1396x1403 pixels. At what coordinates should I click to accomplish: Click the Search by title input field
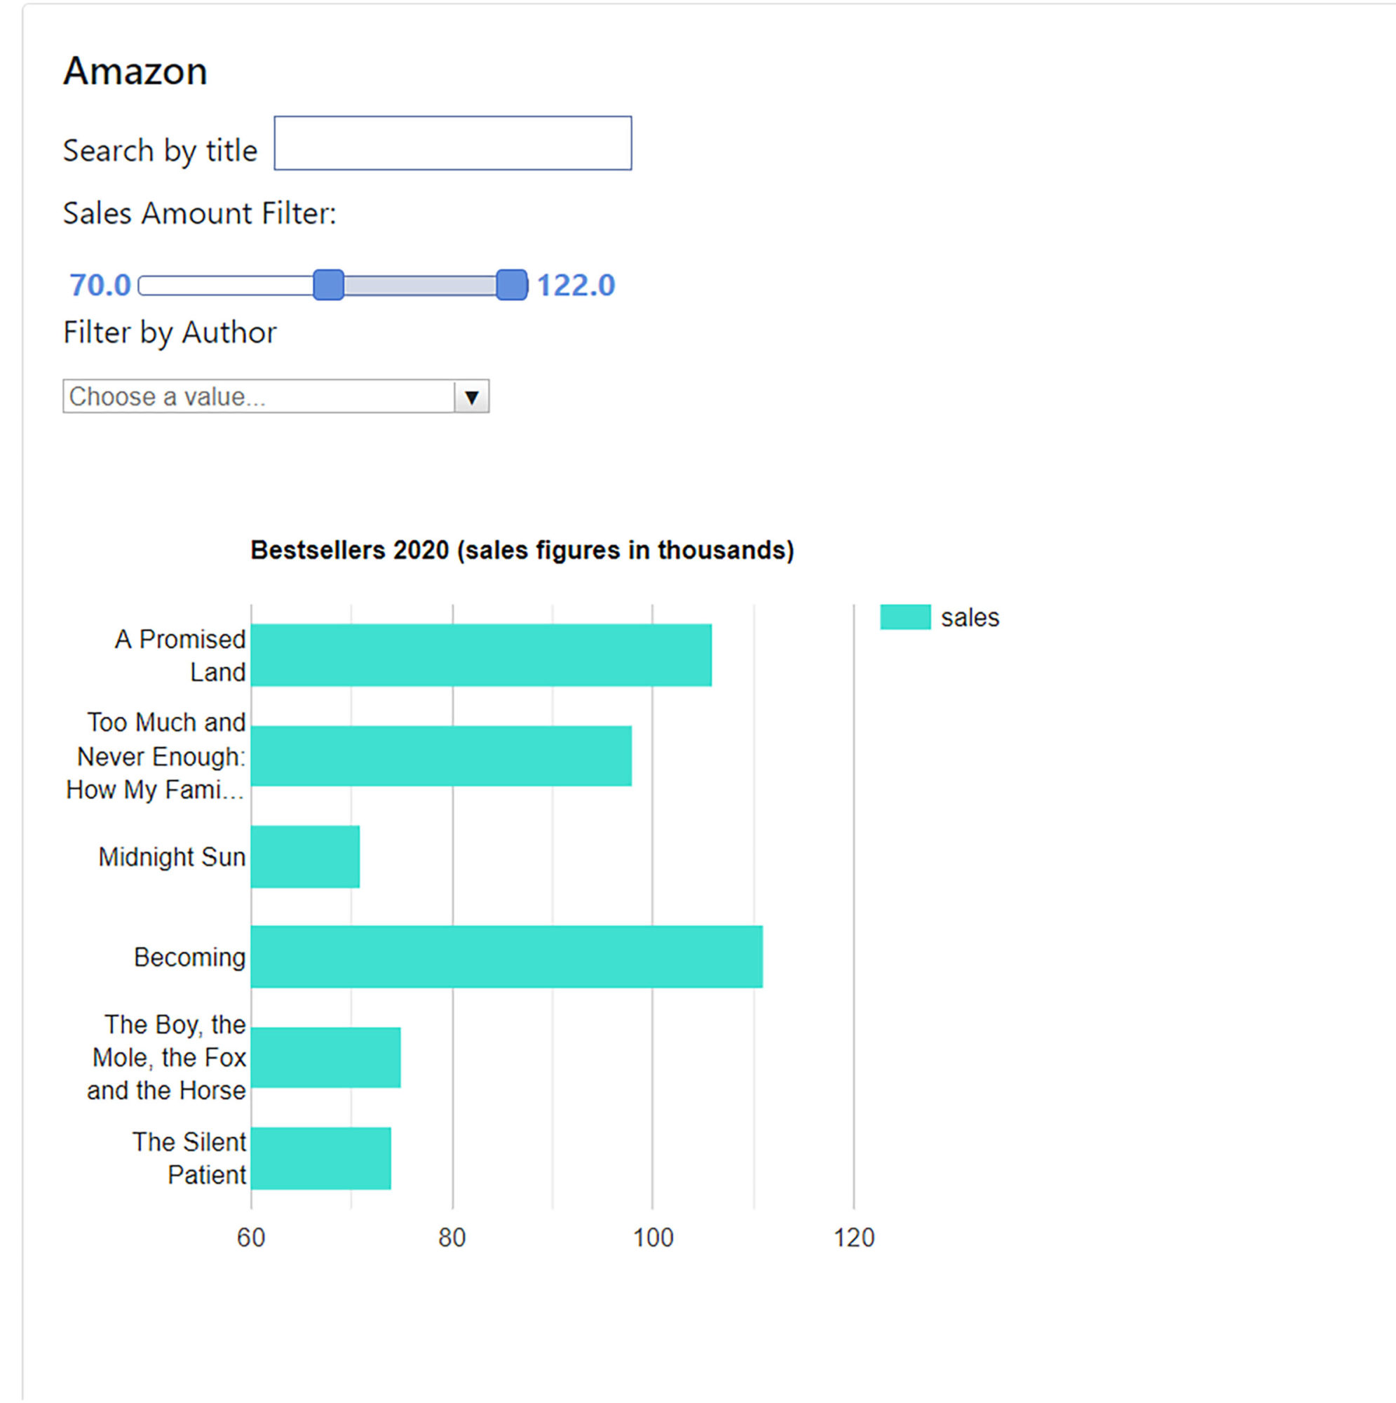click(x=452, y=143)
